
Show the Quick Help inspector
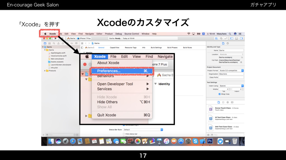point(228,43)
